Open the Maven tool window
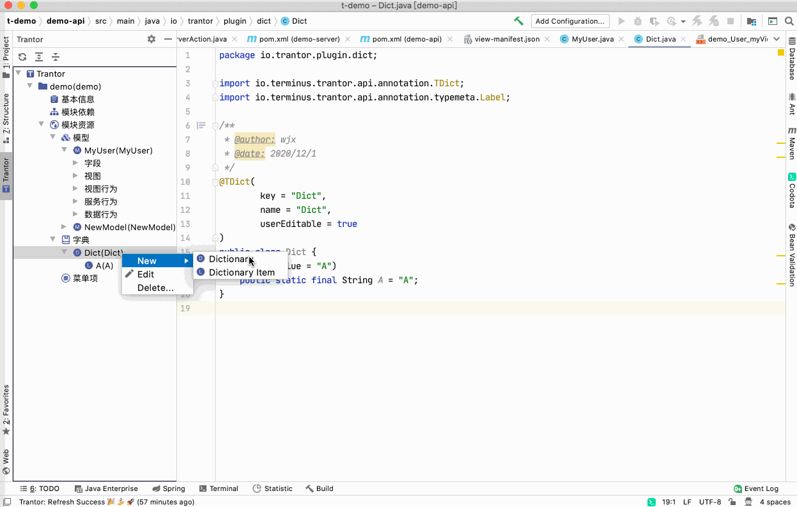The width and height of the screenshot is (797, 507). [x=791, y=143]
